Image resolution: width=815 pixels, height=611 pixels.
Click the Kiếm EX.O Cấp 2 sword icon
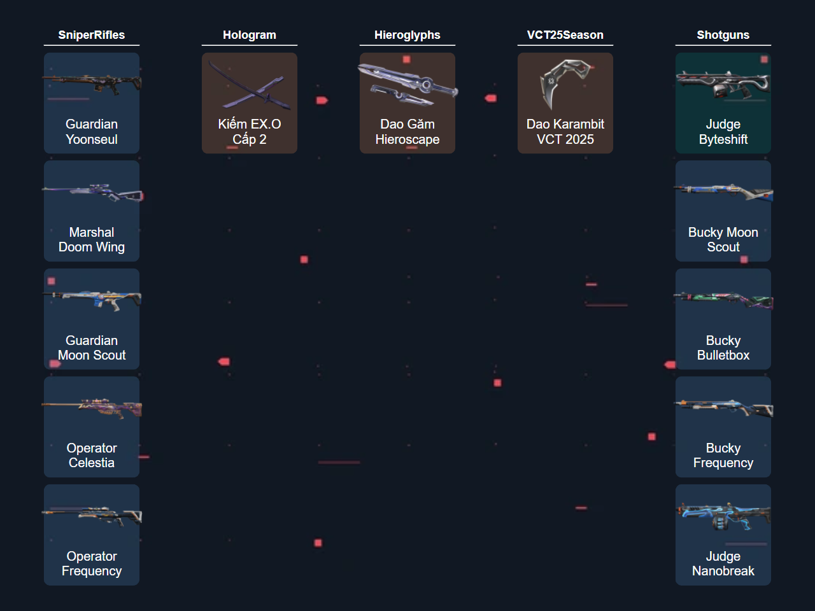click(250, 86)
